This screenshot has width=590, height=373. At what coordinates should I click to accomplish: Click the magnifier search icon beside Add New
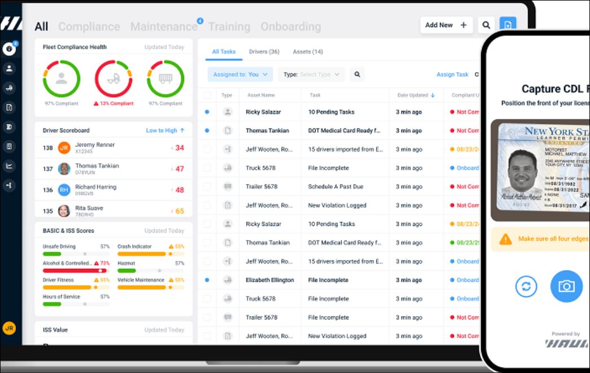pos(486,25)
